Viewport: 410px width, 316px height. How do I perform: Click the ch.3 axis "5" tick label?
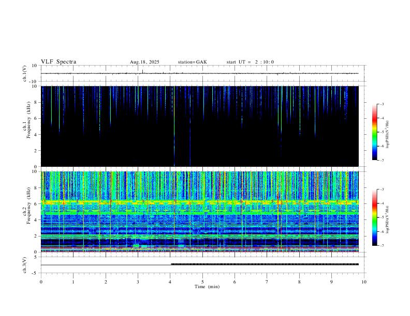(36, 257)
